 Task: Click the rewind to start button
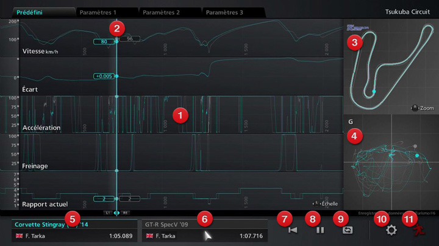click(x=293, y=230)
